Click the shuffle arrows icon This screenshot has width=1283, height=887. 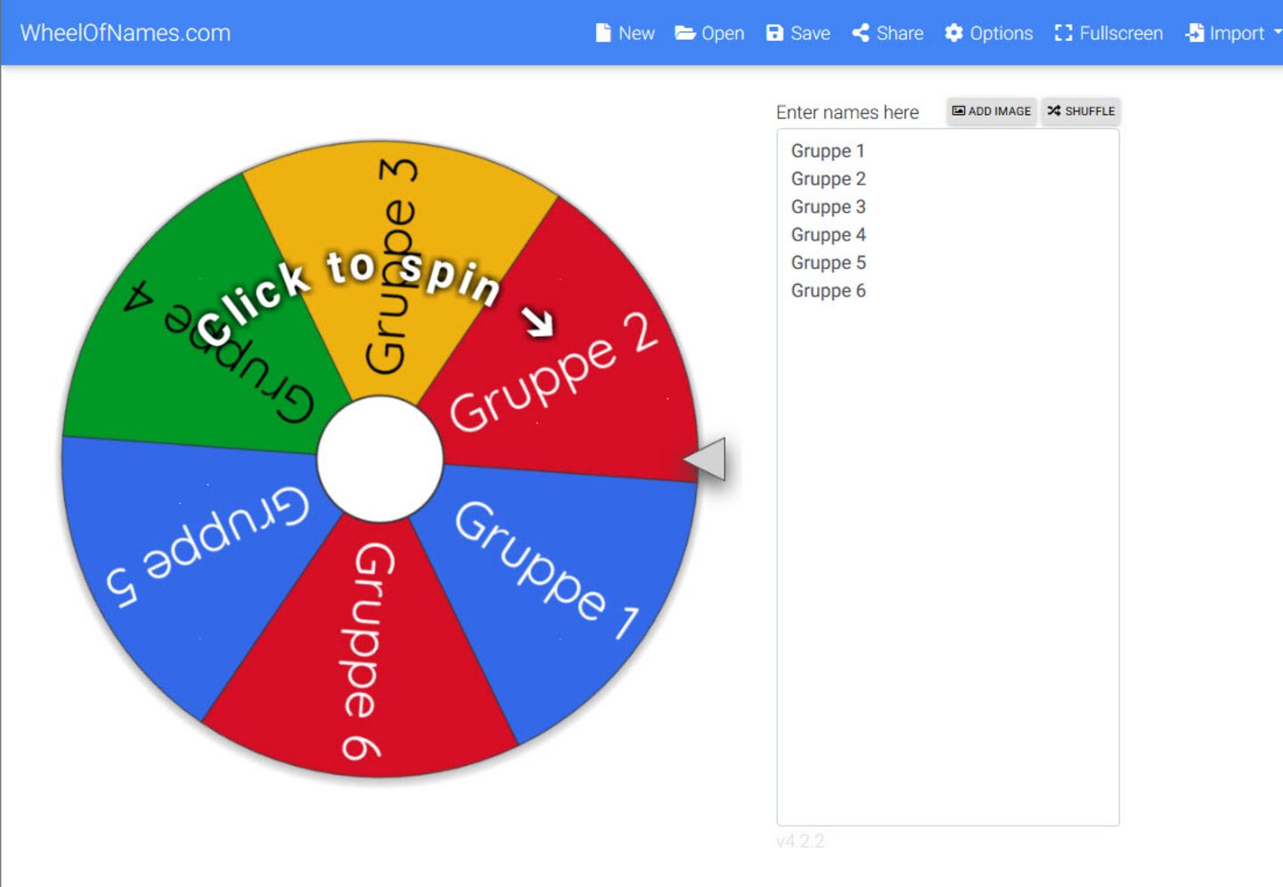[x=1054, y=110]
